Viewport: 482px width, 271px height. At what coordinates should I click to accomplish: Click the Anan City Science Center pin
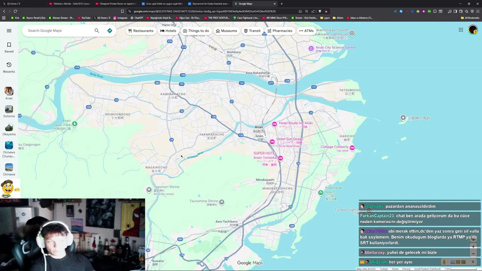311,48
